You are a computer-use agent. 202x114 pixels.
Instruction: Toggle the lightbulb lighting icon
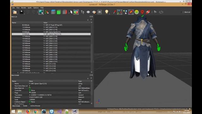[107, 12]
